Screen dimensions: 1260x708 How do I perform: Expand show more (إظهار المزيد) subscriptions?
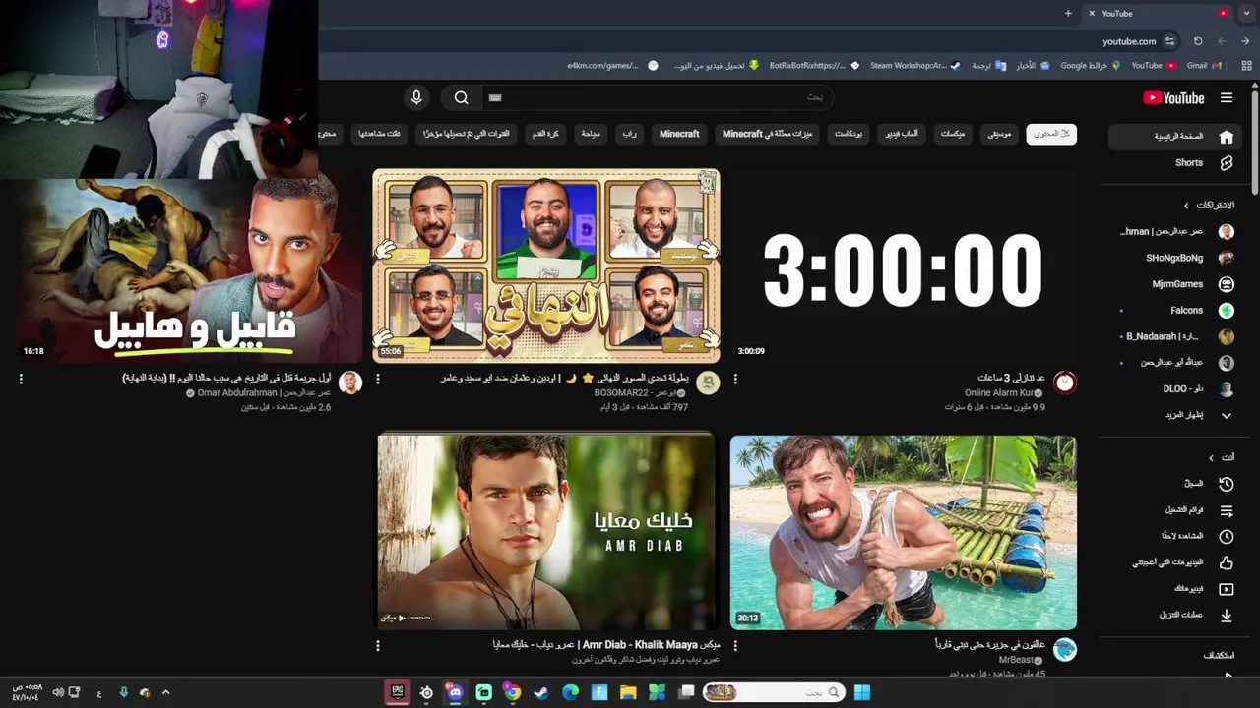tap(1175, 415)
